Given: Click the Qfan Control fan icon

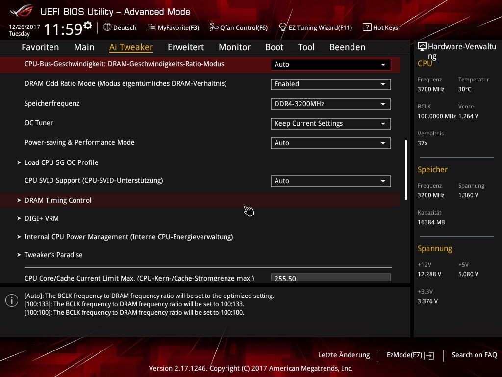Looking at the screenshot, I should tap(214, 27).
